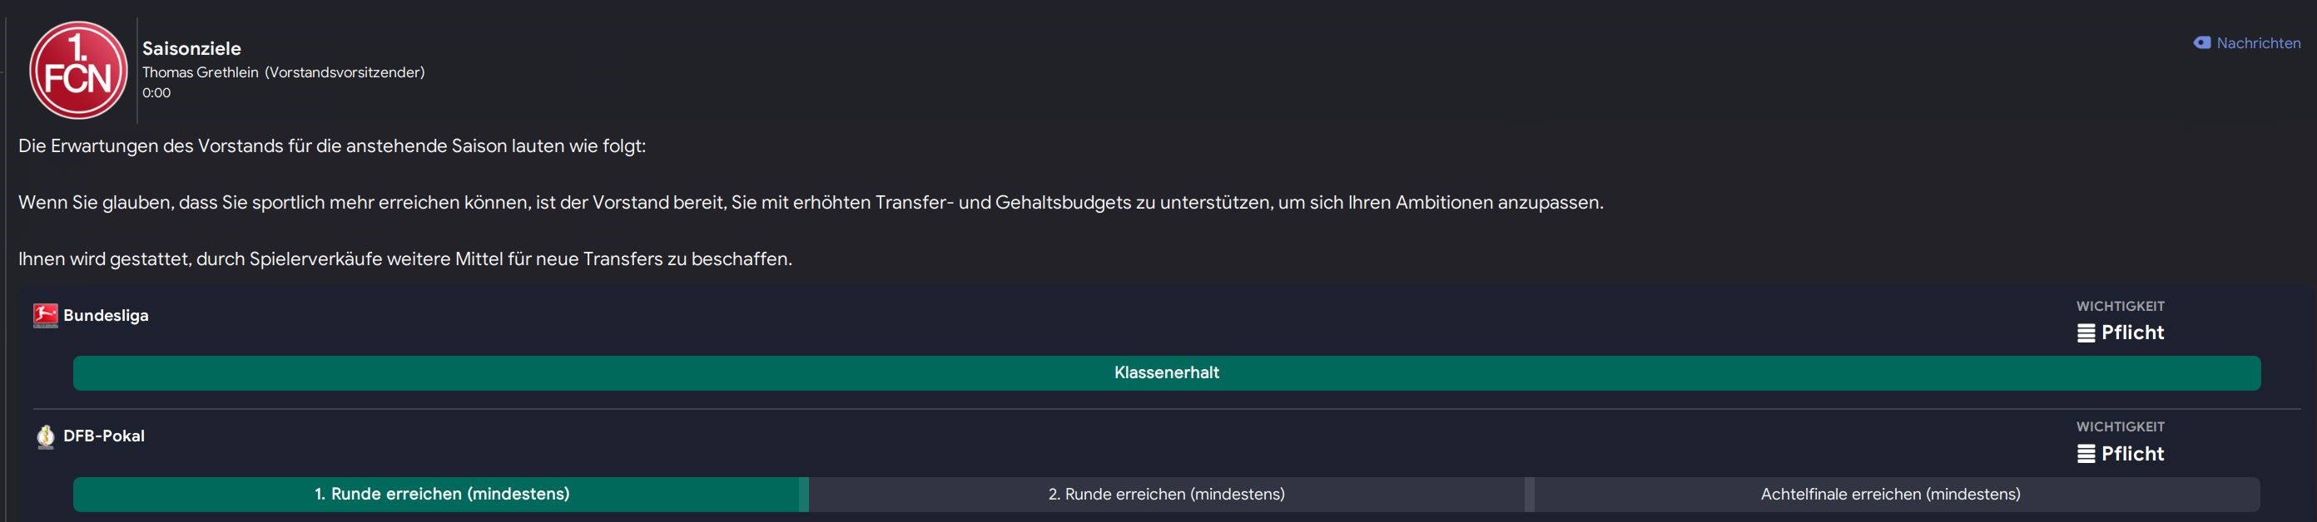Open Thomas Grethlein's profile
Viewport: 2317px width, 522px height.
pos(200,71)
